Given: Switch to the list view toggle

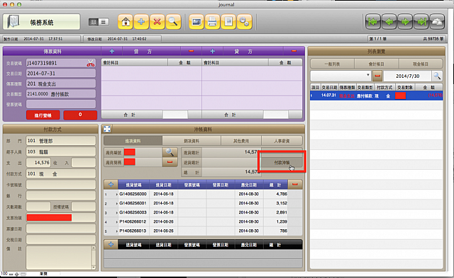Looking at the screenshot, I should point(104,22).
